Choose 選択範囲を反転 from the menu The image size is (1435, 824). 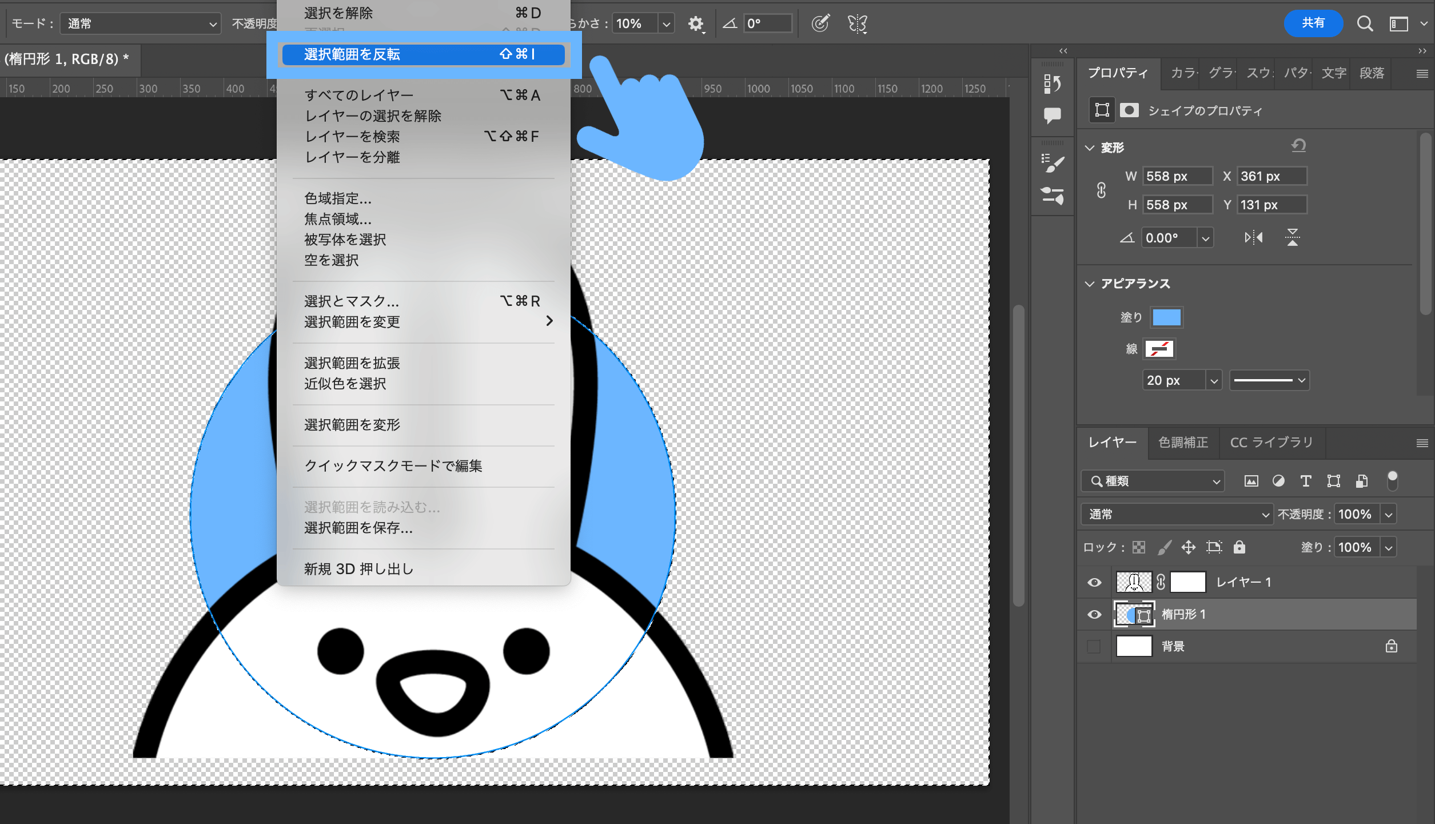pyautogui.click(x=424, y=54)
